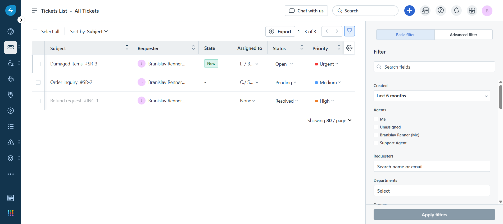Viewport: 503px width, 224px height.
Task: Check the Select all checkbox
Action: pos(35,32)
